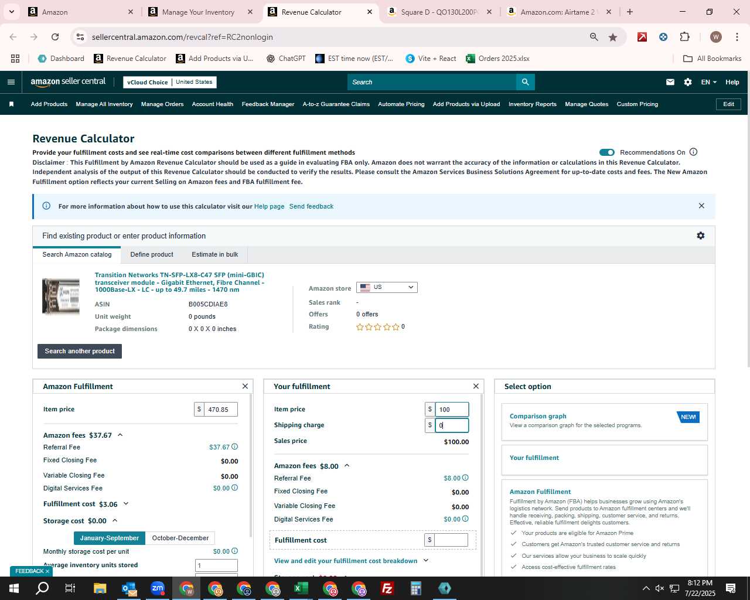
Task: Open Excel from the taskbar
Action: coord(301,588)
